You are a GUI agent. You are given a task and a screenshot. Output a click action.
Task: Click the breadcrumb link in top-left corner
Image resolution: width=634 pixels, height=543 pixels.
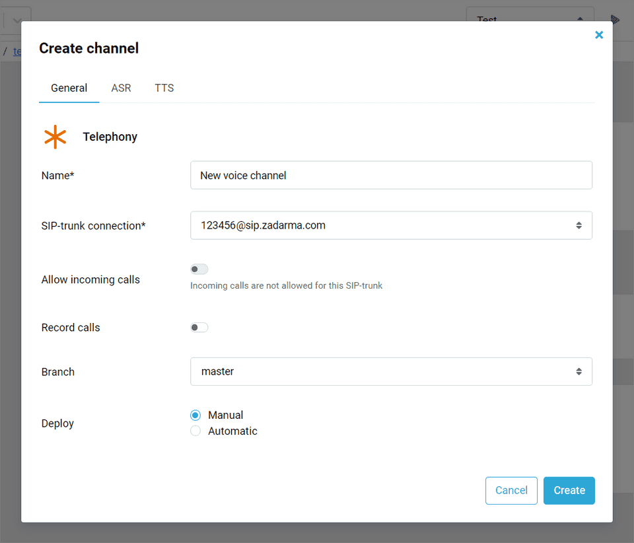[17, 51]
